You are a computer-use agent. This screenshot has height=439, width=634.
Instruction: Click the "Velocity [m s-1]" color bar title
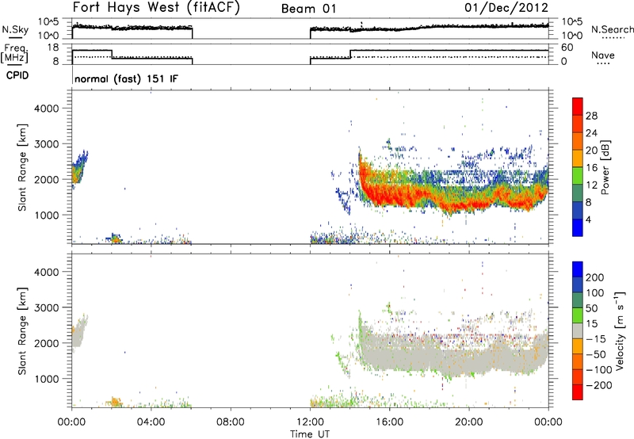[x=620, y=330]
